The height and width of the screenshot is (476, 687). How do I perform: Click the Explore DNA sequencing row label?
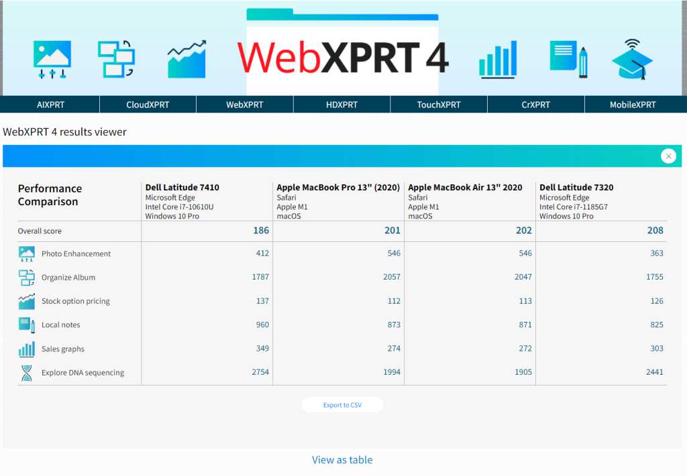point(83,373)
